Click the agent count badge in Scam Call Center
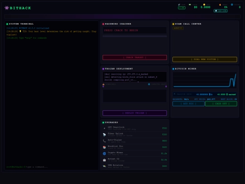 click(178, 28)
